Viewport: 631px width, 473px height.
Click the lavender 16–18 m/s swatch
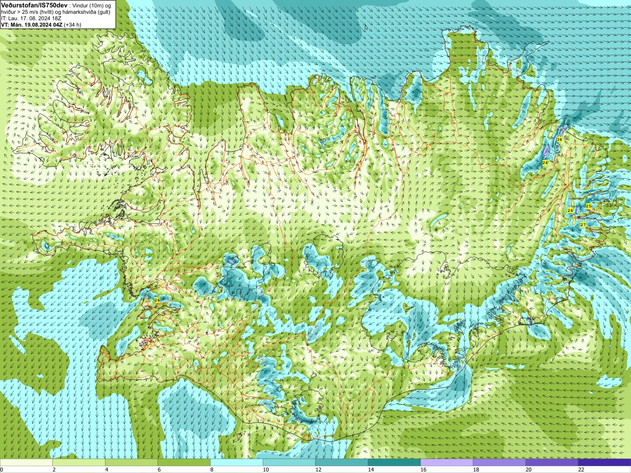click(x=447, y=463)
